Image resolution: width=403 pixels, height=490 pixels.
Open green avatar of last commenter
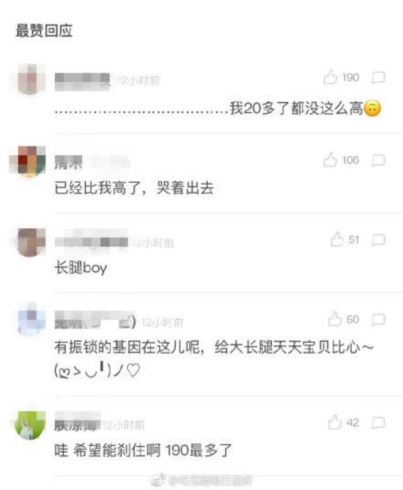click(30, 426)
